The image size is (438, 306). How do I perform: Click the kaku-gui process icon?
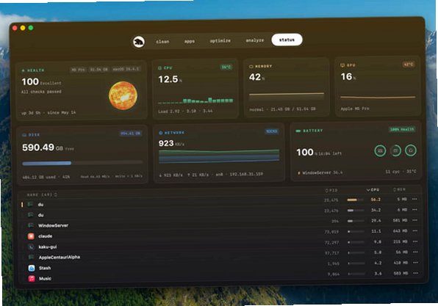point(31,247)
